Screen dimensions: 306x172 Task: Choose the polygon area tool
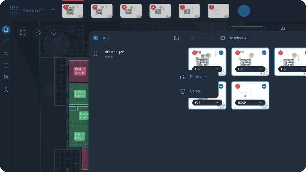click(x=6, y=54)
